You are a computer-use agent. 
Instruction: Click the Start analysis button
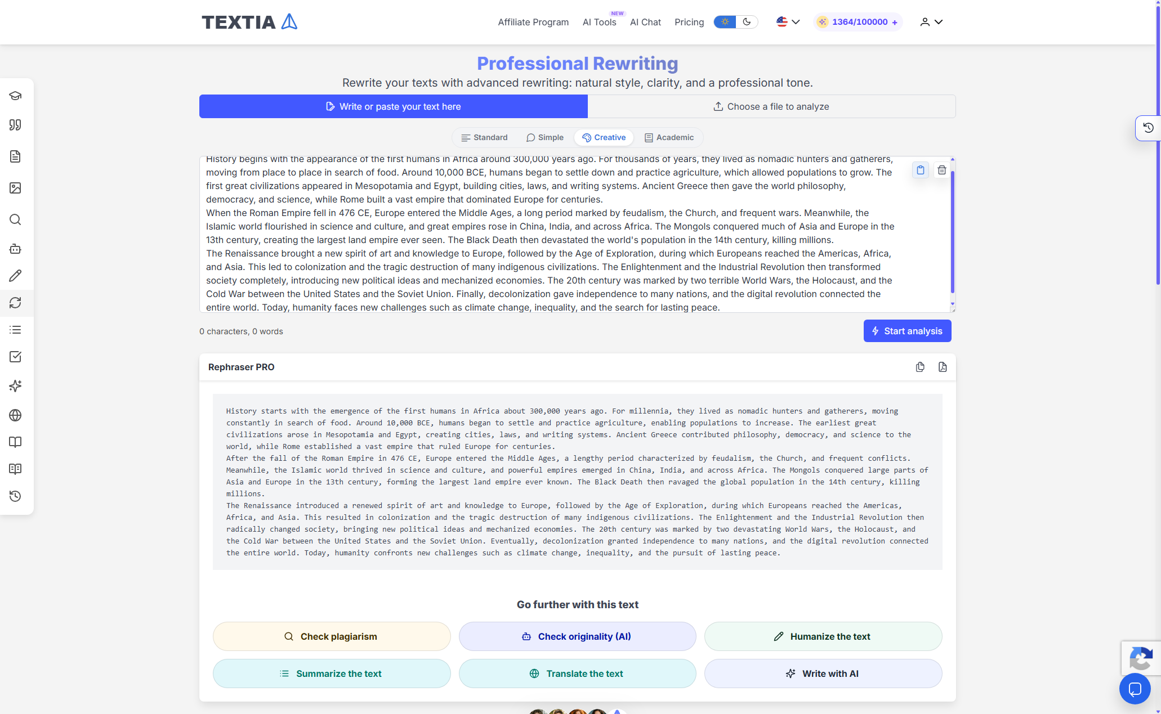coord(907,331)
